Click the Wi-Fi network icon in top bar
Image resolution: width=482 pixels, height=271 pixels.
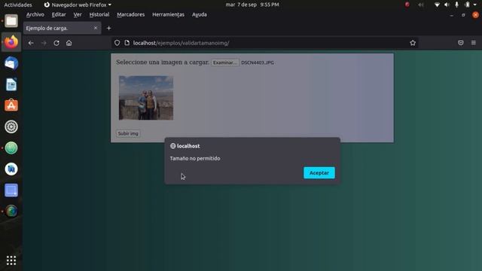pyautogui.click(x=437, y=5)
